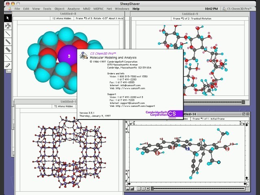This screenshot has height=195, width=260.
Task: Open the View menu
Action: [x=36, y=9]
